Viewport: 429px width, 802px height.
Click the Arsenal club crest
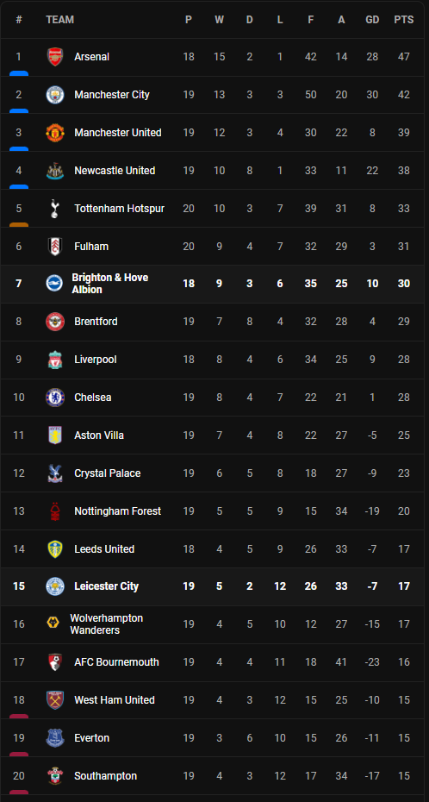pos(54,57)
